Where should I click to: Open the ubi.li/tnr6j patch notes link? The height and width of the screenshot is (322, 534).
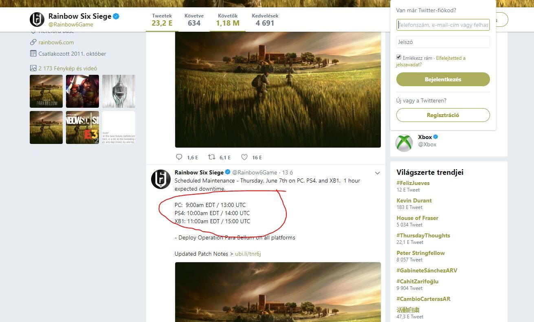click(248, 254)
